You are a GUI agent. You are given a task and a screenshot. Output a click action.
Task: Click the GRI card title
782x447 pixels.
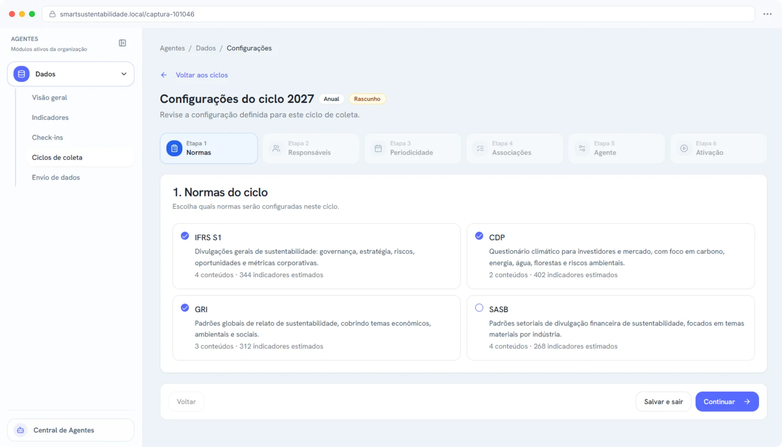[x=201, y=309]
